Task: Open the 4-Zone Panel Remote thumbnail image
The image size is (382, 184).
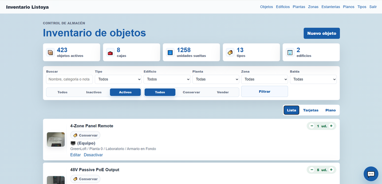Action: (56, 139)
